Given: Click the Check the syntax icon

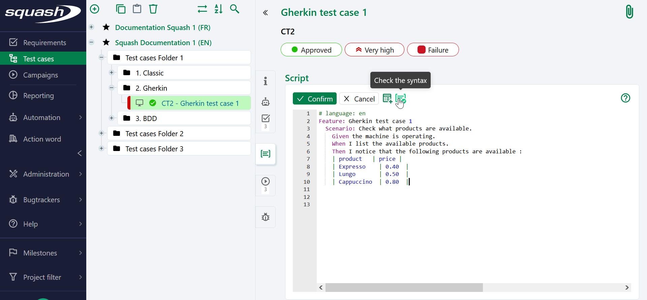Looking at the screenshot, I should [x=400, y=99].
